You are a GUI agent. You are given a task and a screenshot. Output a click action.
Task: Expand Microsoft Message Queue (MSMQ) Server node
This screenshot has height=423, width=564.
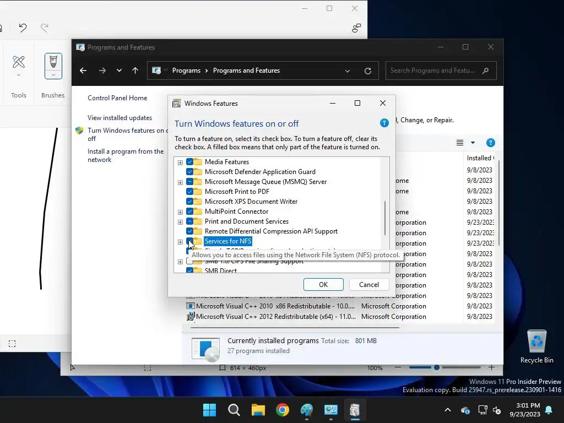coord(180,182)
